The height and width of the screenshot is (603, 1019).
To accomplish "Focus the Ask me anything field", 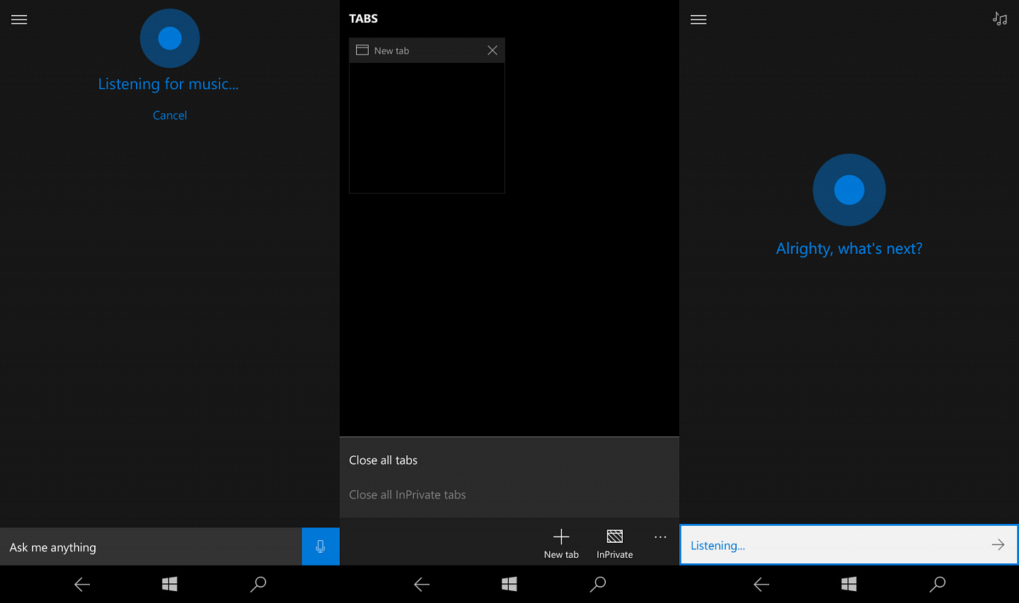I will coord(151,546).
